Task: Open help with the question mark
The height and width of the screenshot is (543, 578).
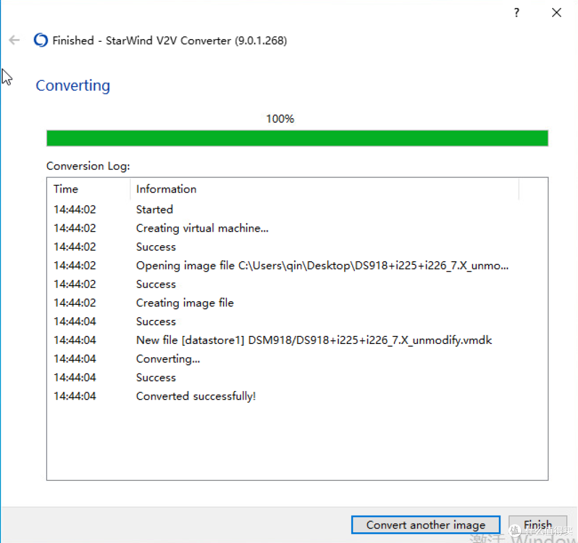Action: (x=516, y=12)
